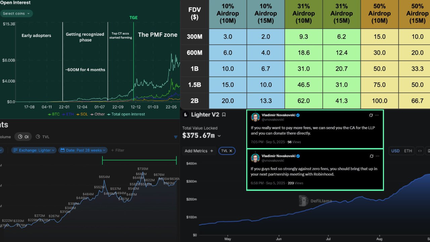The height and width of the screenshot is (242, 430).
Task: Click the '18.6' table cell
Action: coord(304,53)
